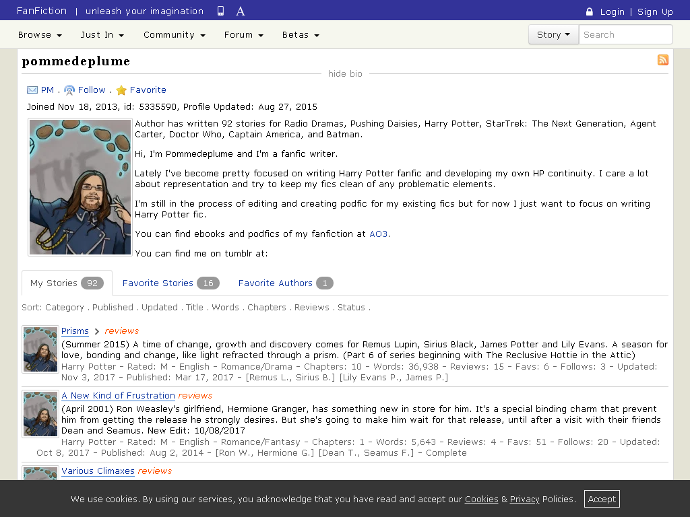Viewport: 690px width, 517px height.
Task: Switch to the Favorite Authors tab
Action: click(286, 283)
